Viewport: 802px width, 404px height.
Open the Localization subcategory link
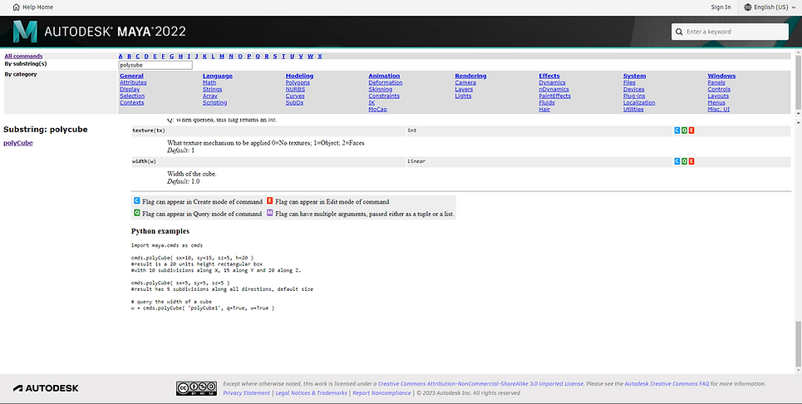coord(639,102)
